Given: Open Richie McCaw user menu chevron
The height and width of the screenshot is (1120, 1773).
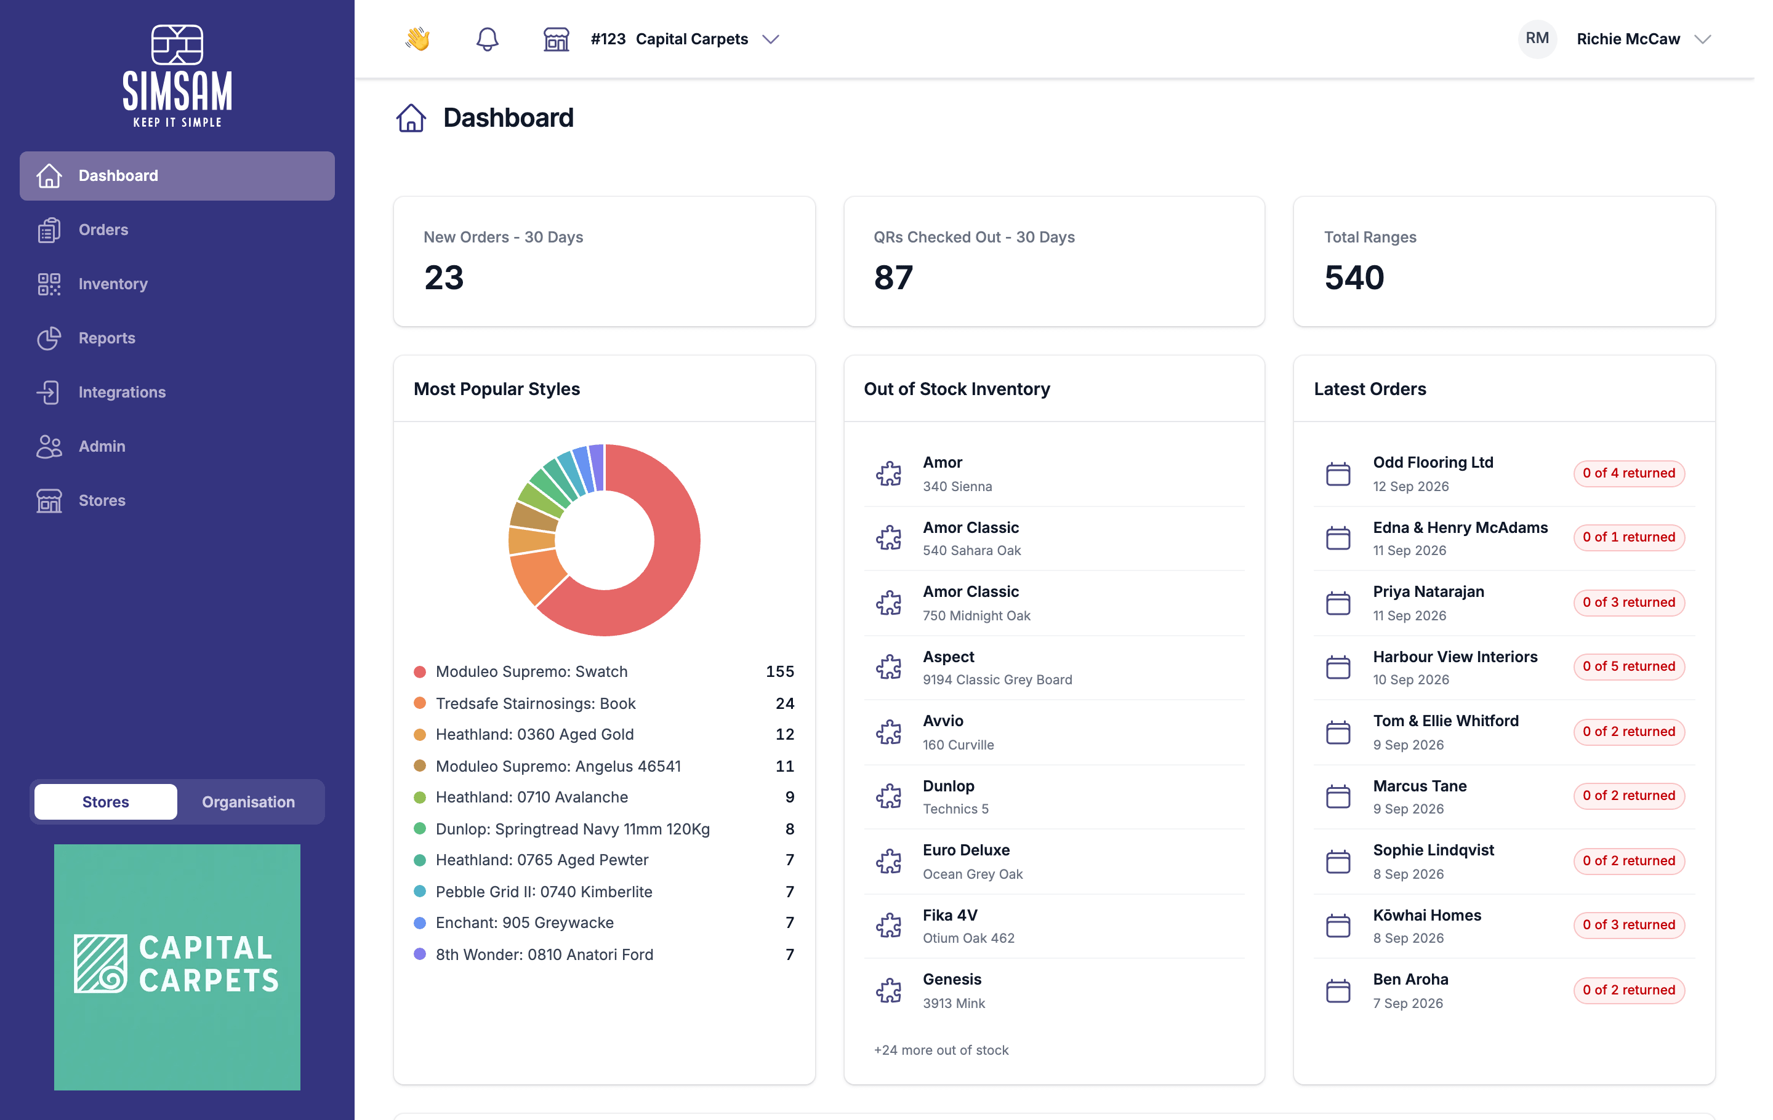Looking at the screenshot, I should tap(1702, 39).
